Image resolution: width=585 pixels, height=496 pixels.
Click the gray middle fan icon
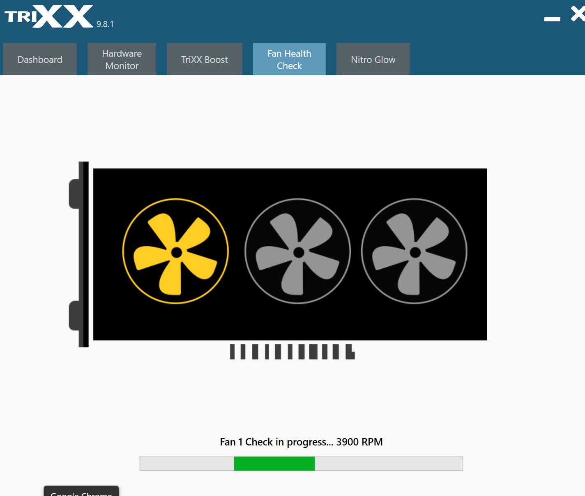coord(298,251)
